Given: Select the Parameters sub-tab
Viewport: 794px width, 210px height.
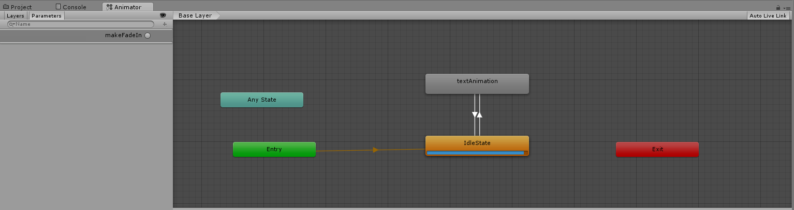Looking at the screenshot, I should click(x=47, y=16).
